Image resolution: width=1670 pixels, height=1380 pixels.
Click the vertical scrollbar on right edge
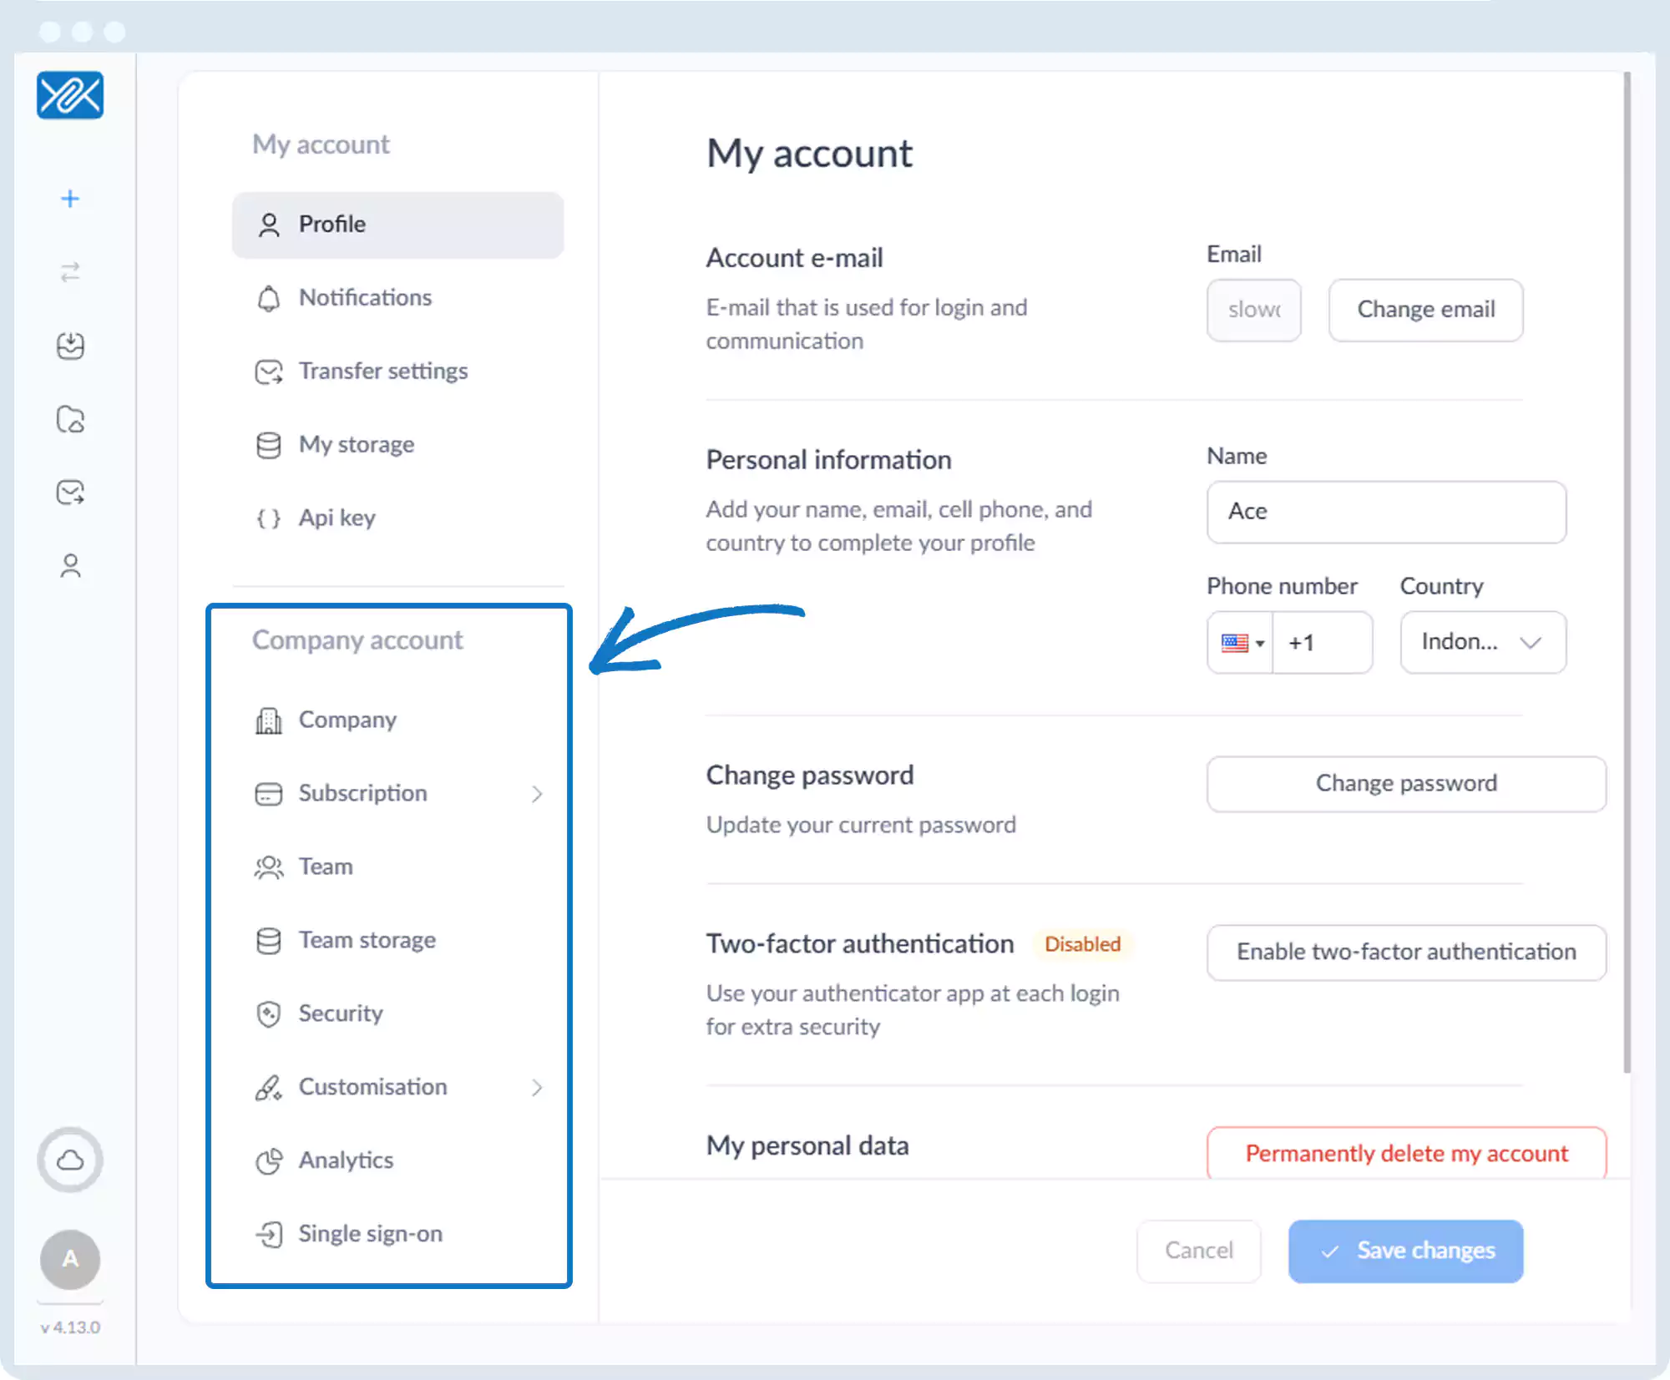[1627, 573]
